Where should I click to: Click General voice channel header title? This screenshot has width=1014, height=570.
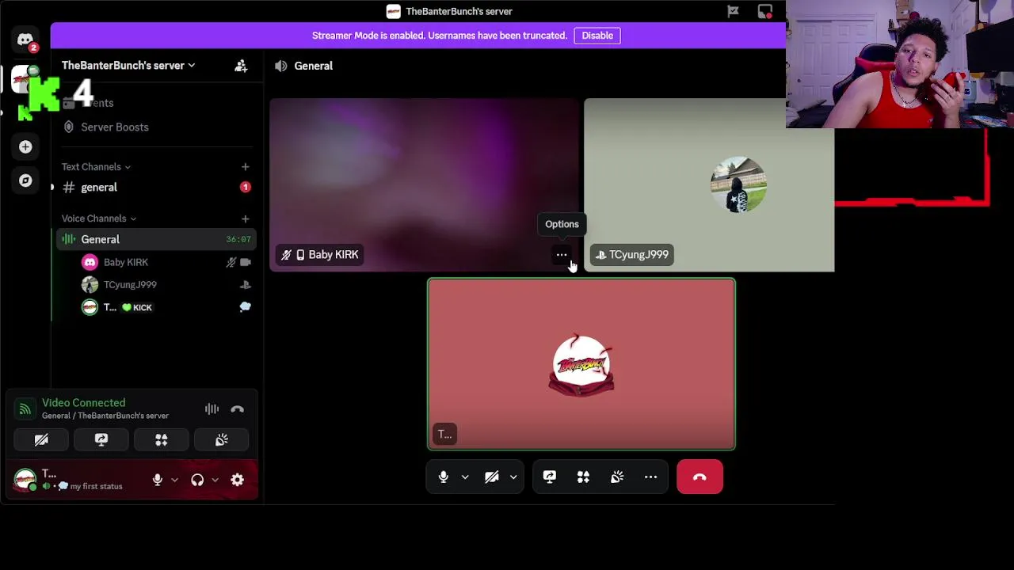point(314,66)
